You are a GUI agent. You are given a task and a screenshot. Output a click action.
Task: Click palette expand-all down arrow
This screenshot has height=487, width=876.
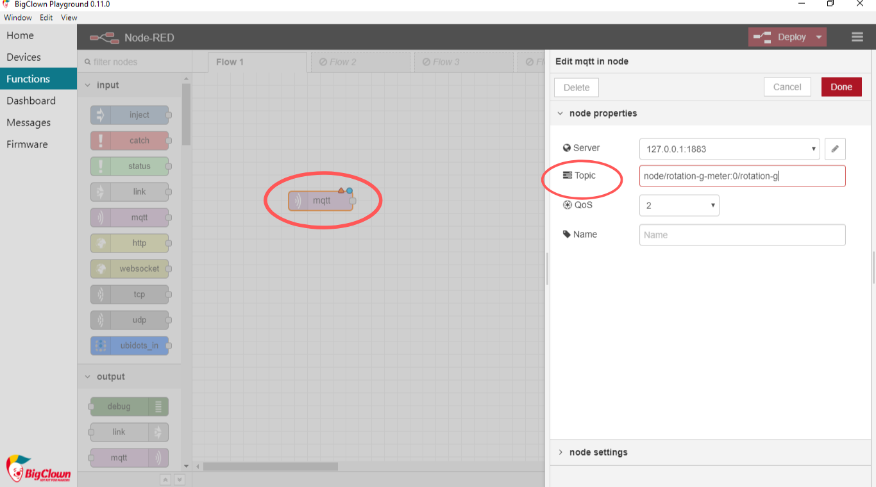[180, 479]
